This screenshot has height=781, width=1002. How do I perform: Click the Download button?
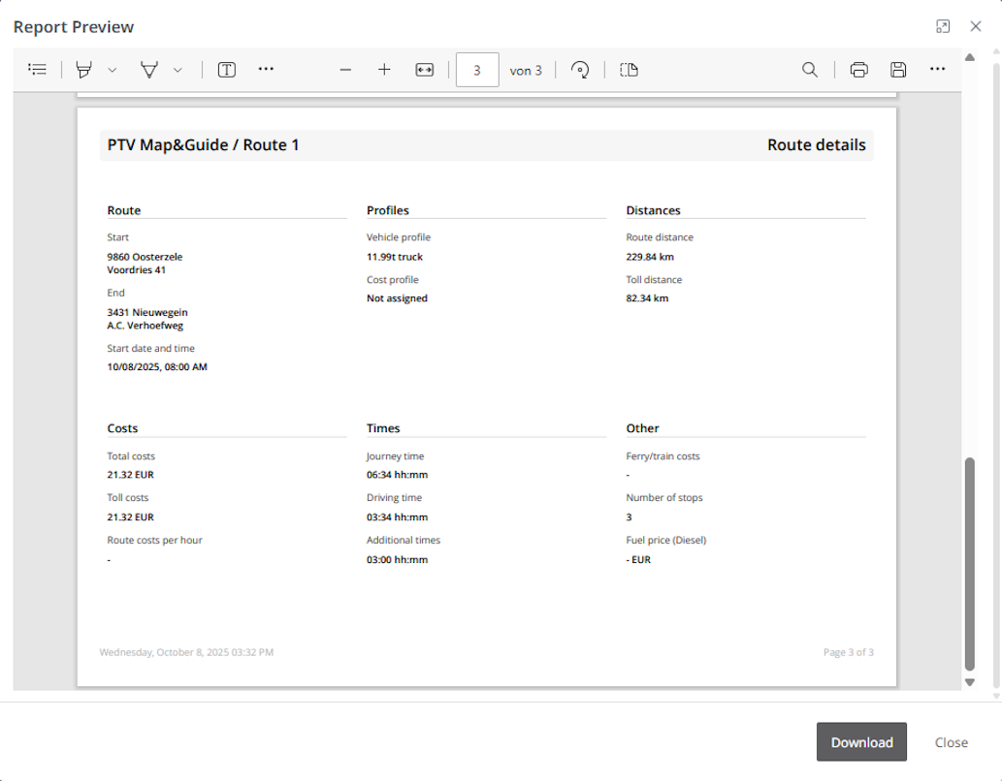click(x=861, y=742)
